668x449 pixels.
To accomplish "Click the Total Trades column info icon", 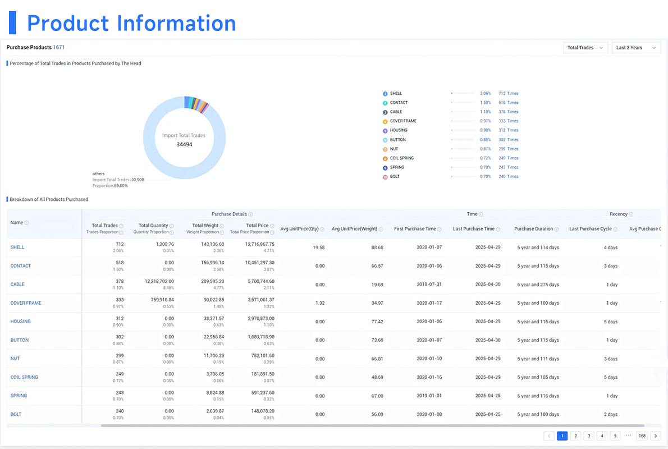I will click(122, 225).
